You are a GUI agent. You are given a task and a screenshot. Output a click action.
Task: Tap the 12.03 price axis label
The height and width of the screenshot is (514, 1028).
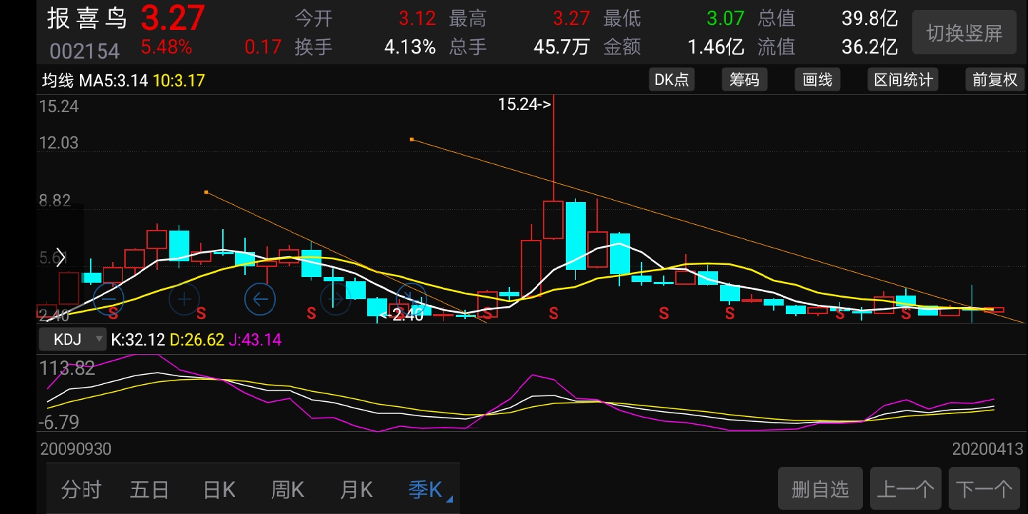click(x=59, y=143)
